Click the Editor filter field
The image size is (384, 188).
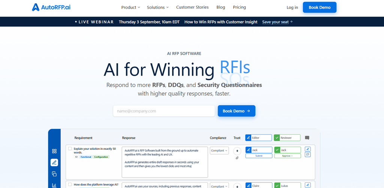(259, 138)
